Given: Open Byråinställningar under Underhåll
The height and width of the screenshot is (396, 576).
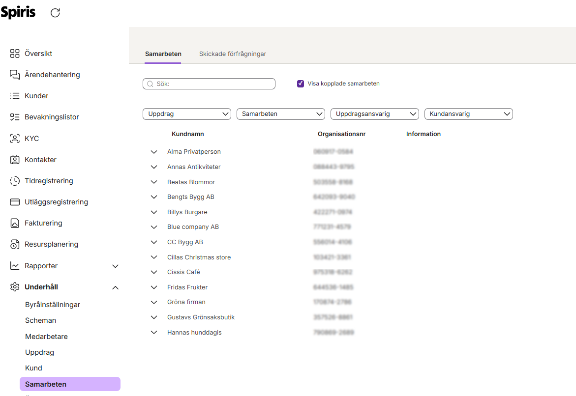Looking at the screenshot, I should pos(53,305).
